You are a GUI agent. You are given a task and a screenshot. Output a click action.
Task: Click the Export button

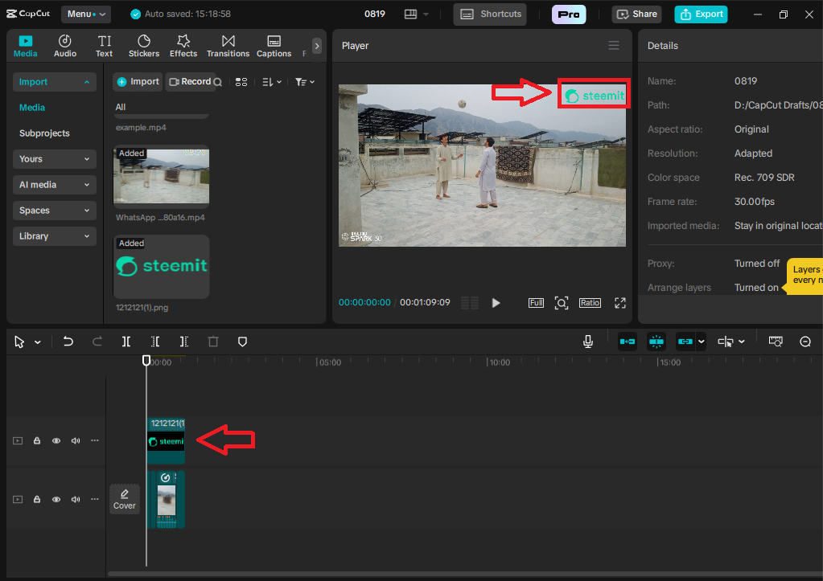point(701,14)
